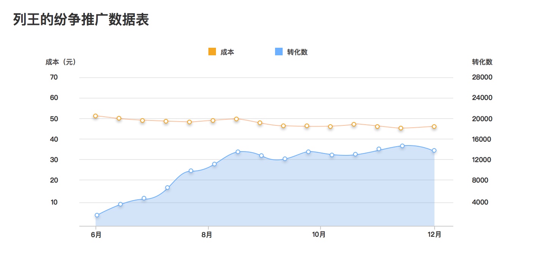This screenshot has width=538, height=269.
Task: Click the orange 成本 legend swatch
Action: (212, 52)
